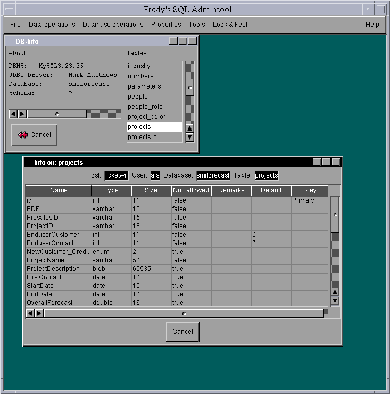Select the StartDate row name cell
390x394 pixels.
59,286
